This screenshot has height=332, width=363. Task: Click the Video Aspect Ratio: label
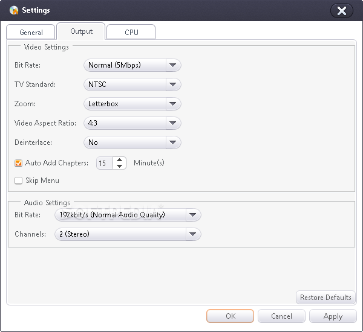(x=45, y=123)
